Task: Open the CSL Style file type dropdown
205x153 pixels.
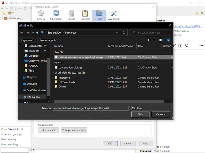Action: click(x=150, y=108)
